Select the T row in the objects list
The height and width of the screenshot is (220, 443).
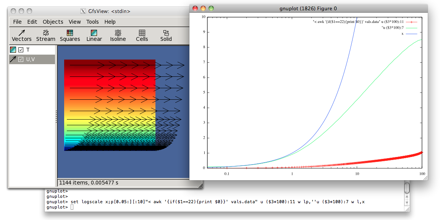[32, 50]
